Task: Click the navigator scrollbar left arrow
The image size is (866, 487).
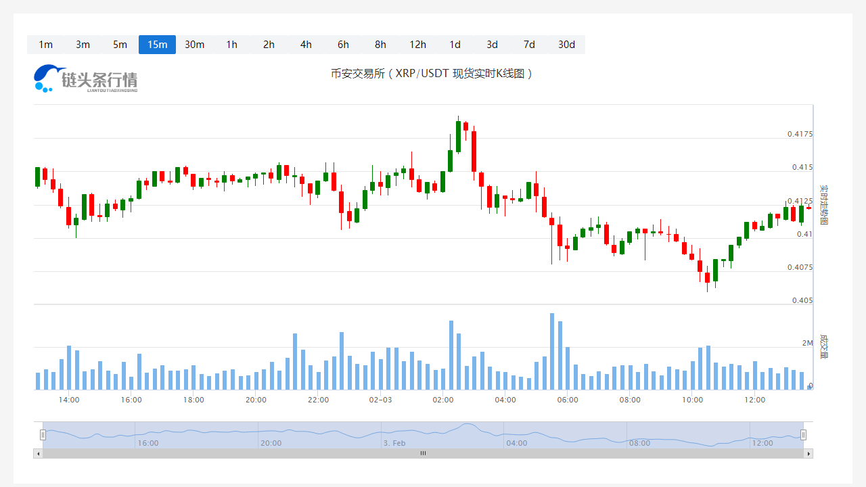Action: pyautogui.click(x=38, y=453)
